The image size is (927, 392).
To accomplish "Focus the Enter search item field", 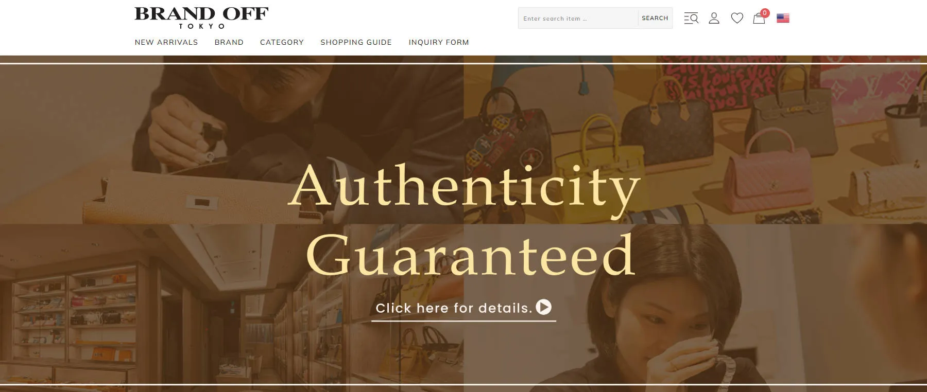I will pyautogui.click(x=578, y=19).
